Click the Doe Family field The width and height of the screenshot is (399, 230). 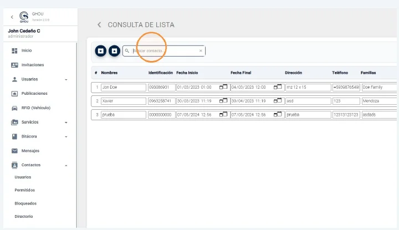tap(379, 87)
